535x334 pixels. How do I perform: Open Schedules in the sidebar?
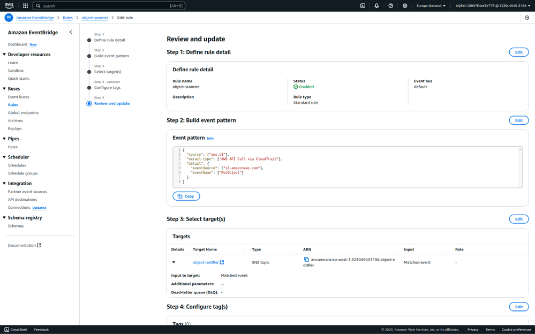point(17,165)
